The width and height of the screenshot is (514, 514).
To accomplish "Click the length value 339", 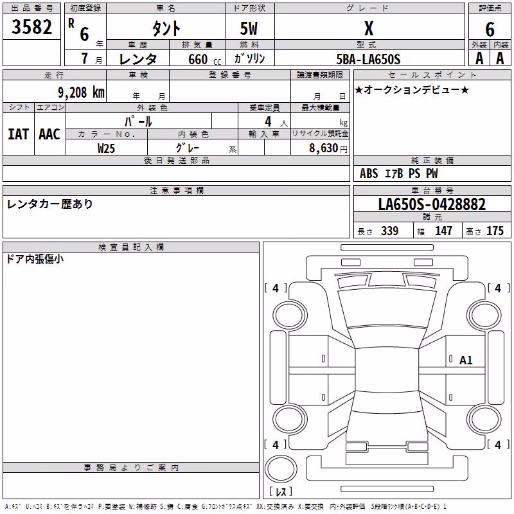I will 389,231.
